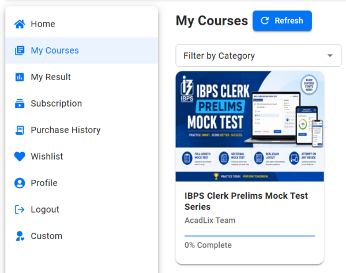Image resolution: width=346 pixels, height=273 pixels.
Task: Click the Home house icon
Action: pos(20,24)
